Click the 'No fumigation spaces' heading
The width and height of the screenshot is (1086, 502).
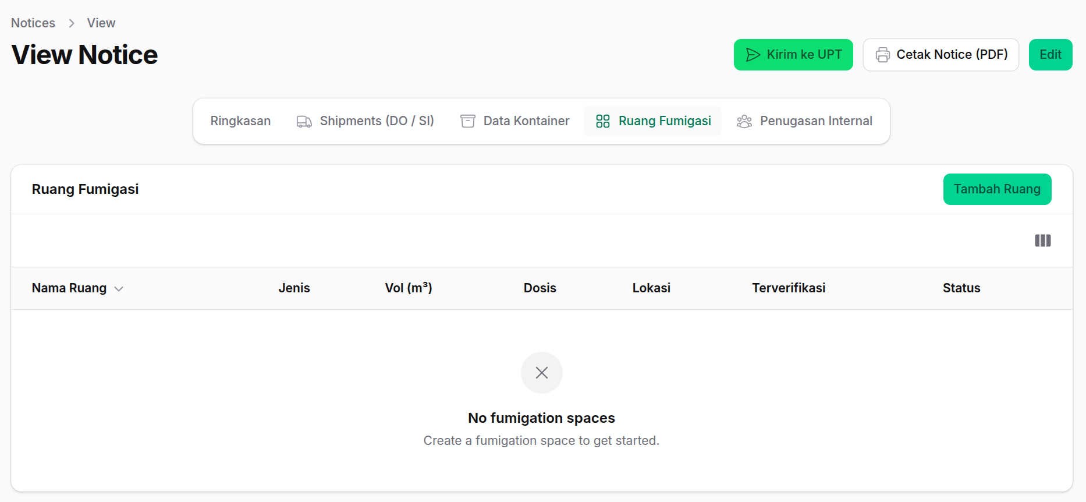pos(542,418)
